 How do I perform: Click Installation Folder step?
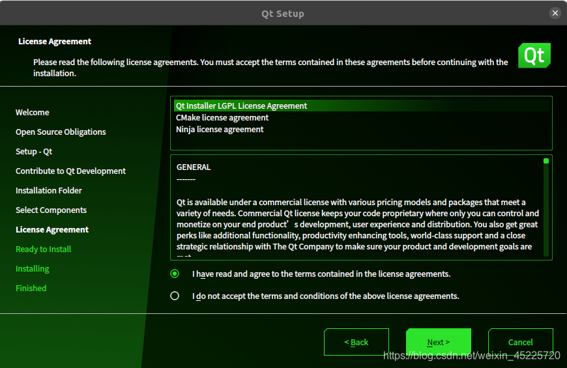point(48,190)
